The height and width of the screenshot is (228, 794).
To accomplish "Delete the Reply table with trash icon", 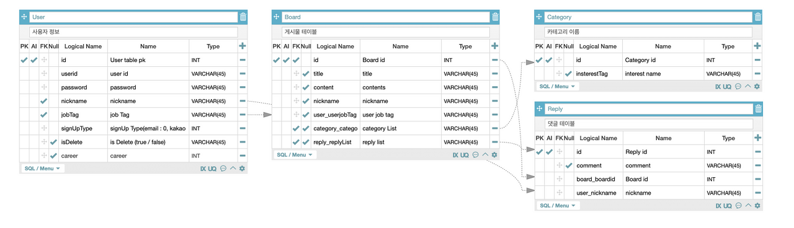I will (x=758, y=108).
